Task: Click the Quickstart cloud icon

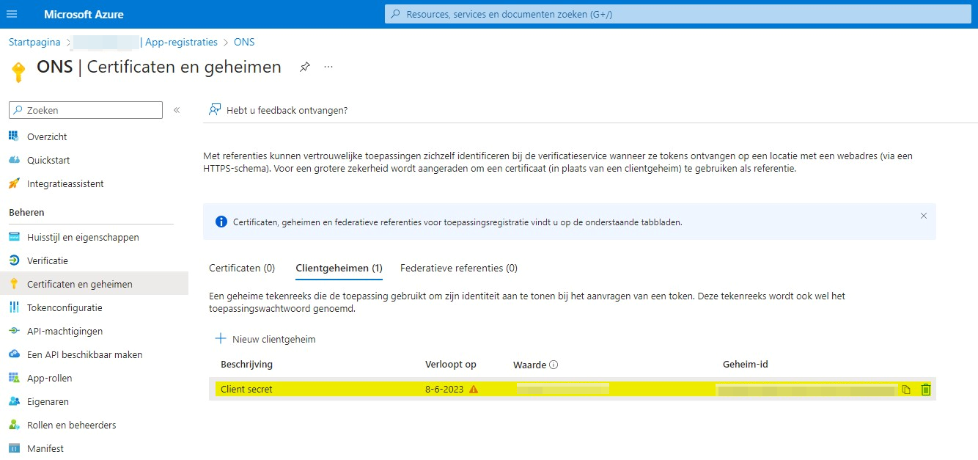Action: [14, 160]
